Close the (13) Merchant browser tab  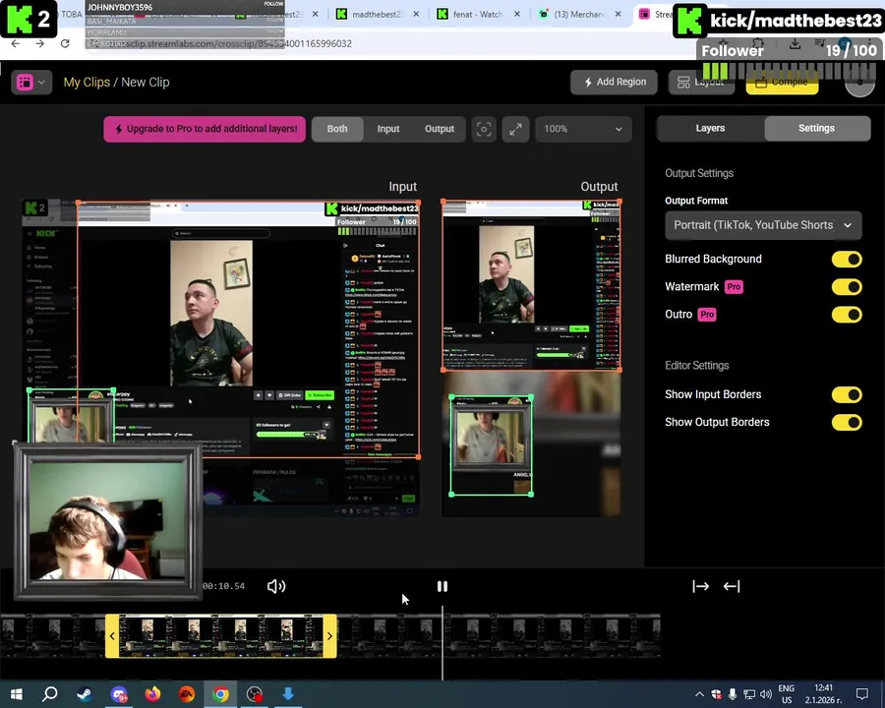[619, 14]
